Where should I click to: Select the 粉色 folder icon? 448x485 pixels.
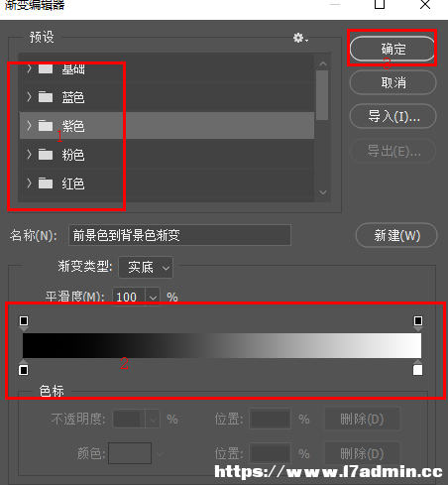[46, 155]
